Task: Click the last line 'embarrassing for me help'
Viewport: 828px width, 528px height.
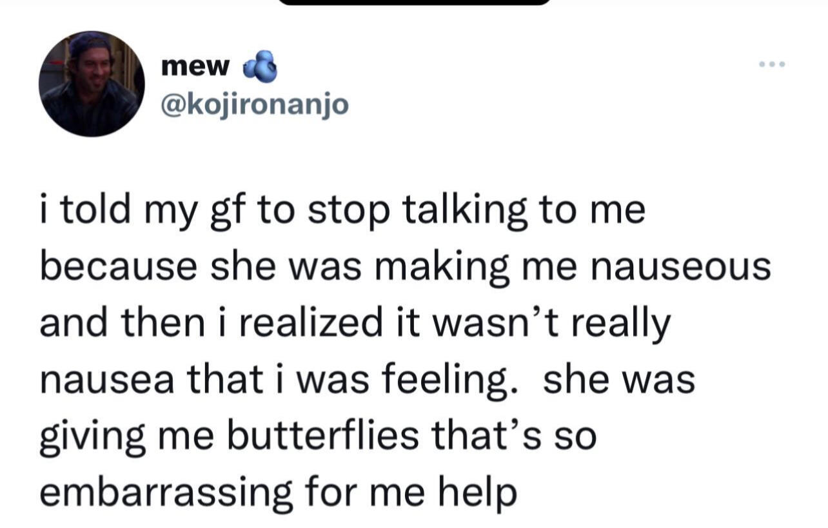Action: tap(279, 492)
